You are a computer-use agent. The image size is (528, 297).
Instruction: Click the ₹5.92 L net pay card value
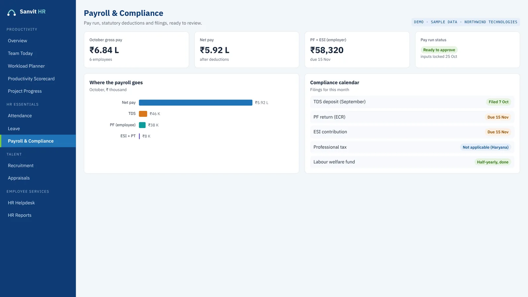pyautogui.click(x=214, y=50)
